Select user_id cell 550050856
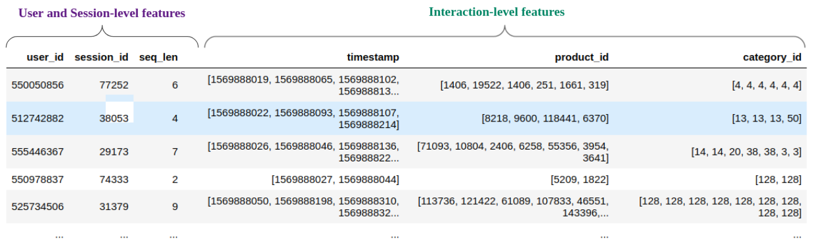 (37, 85)
